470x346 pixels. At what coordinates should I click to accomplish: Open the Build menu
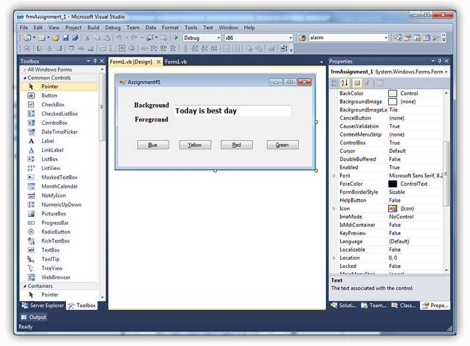click(93, 28)
